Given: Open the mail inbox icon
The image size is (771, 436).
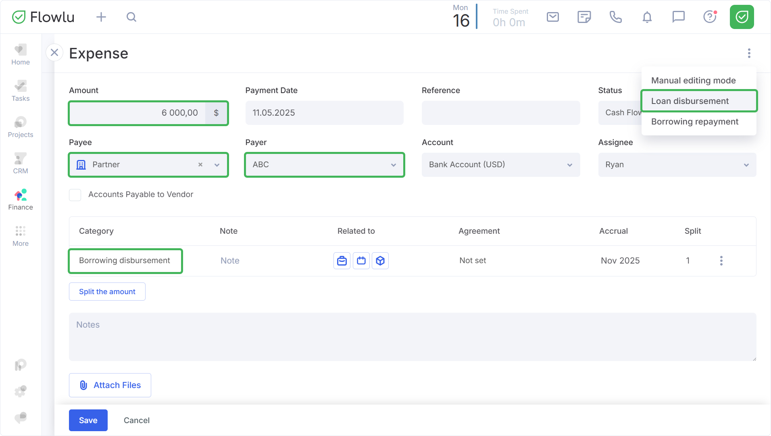Looking at the screenshot, I should point(552,17).
